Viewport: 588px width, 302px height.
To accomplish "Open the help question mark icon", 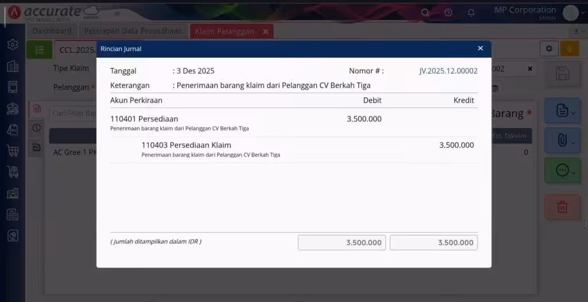I will click(x=448, y=13).
